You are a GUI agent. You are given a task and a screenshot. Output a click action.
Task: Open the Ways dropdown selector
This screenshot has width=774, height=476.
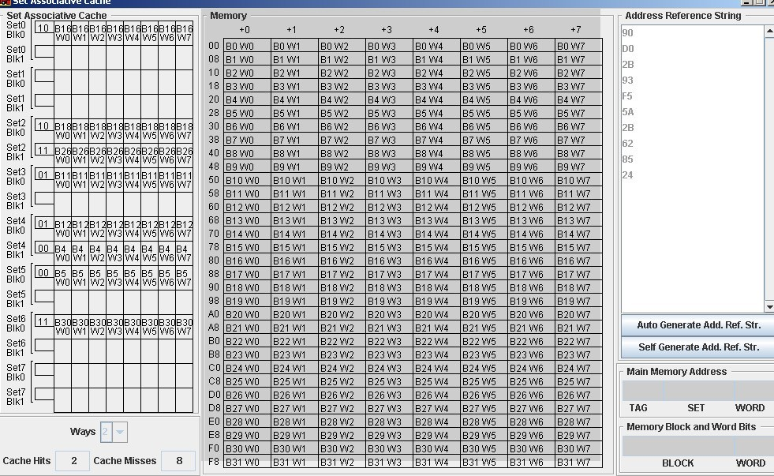(x=121, y=432)
